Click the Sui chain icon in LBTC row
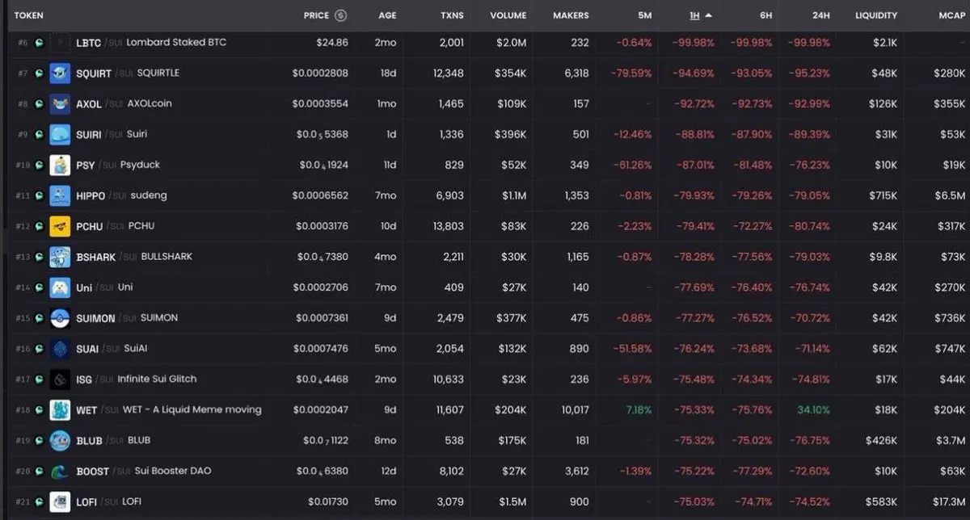This screenshot has width=970, height=520. click(x=39, y=43)
